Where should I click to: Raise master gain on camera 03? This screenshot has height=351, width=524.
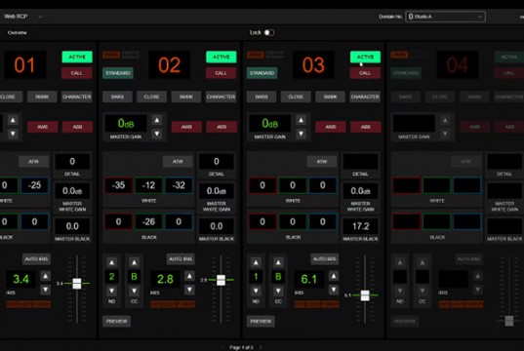(x=302, y=120)
